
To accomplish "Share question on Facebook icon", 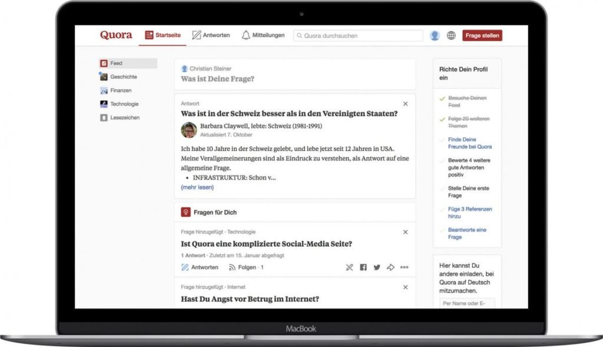I will pyautogui.click(x=363, y=267).
